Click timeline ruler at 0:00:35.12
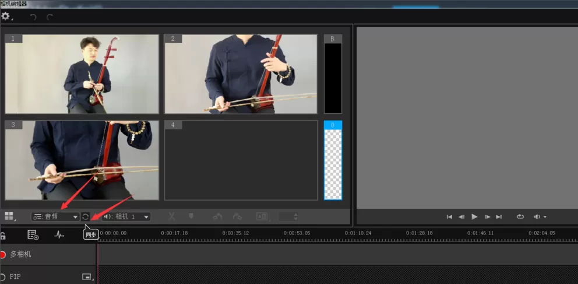 click(x=235, y=233)
